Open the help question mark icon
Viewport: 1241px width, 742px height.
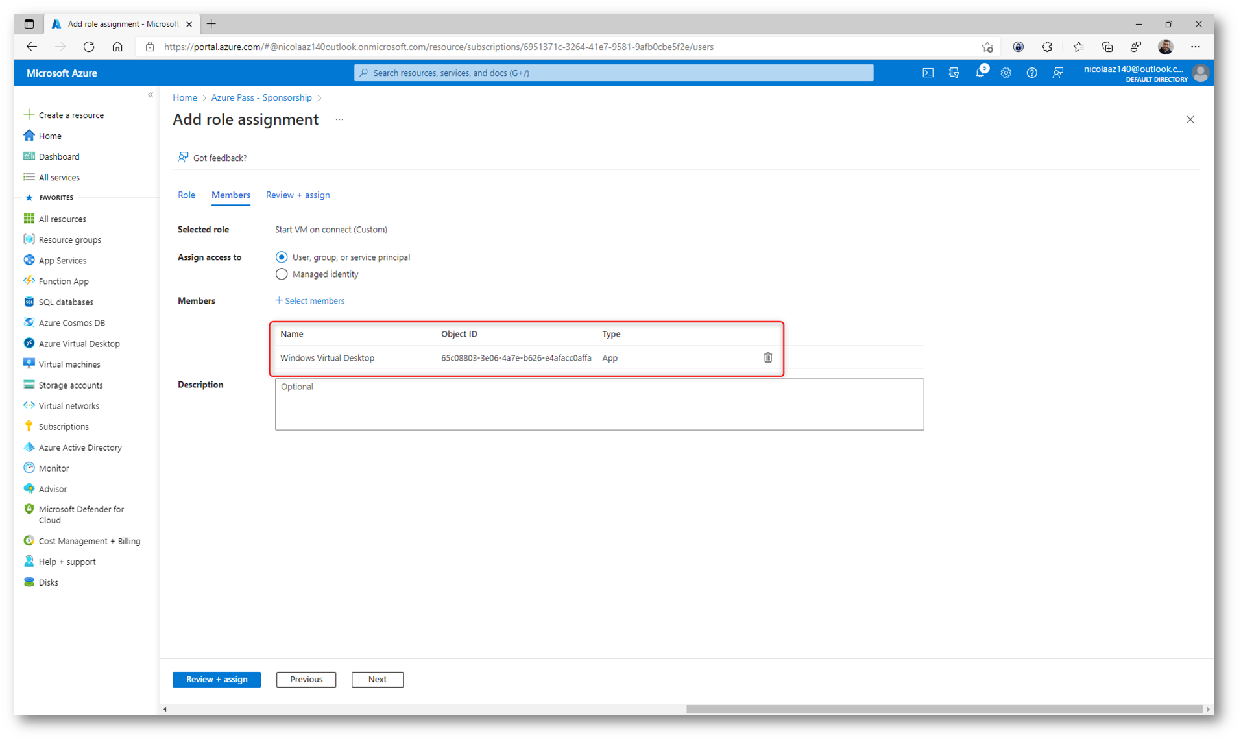1031,73
